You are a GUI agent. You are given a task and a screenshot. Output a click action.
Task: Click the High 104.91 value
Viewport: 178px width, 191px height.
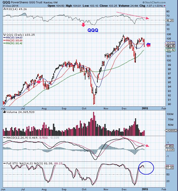point(73,6)
